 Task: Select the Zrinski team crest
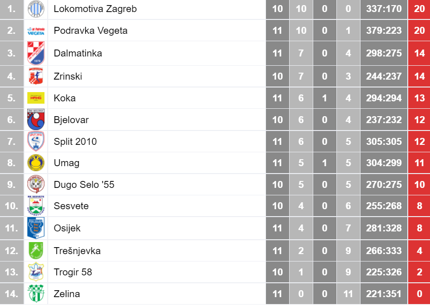tap(36, 76)
